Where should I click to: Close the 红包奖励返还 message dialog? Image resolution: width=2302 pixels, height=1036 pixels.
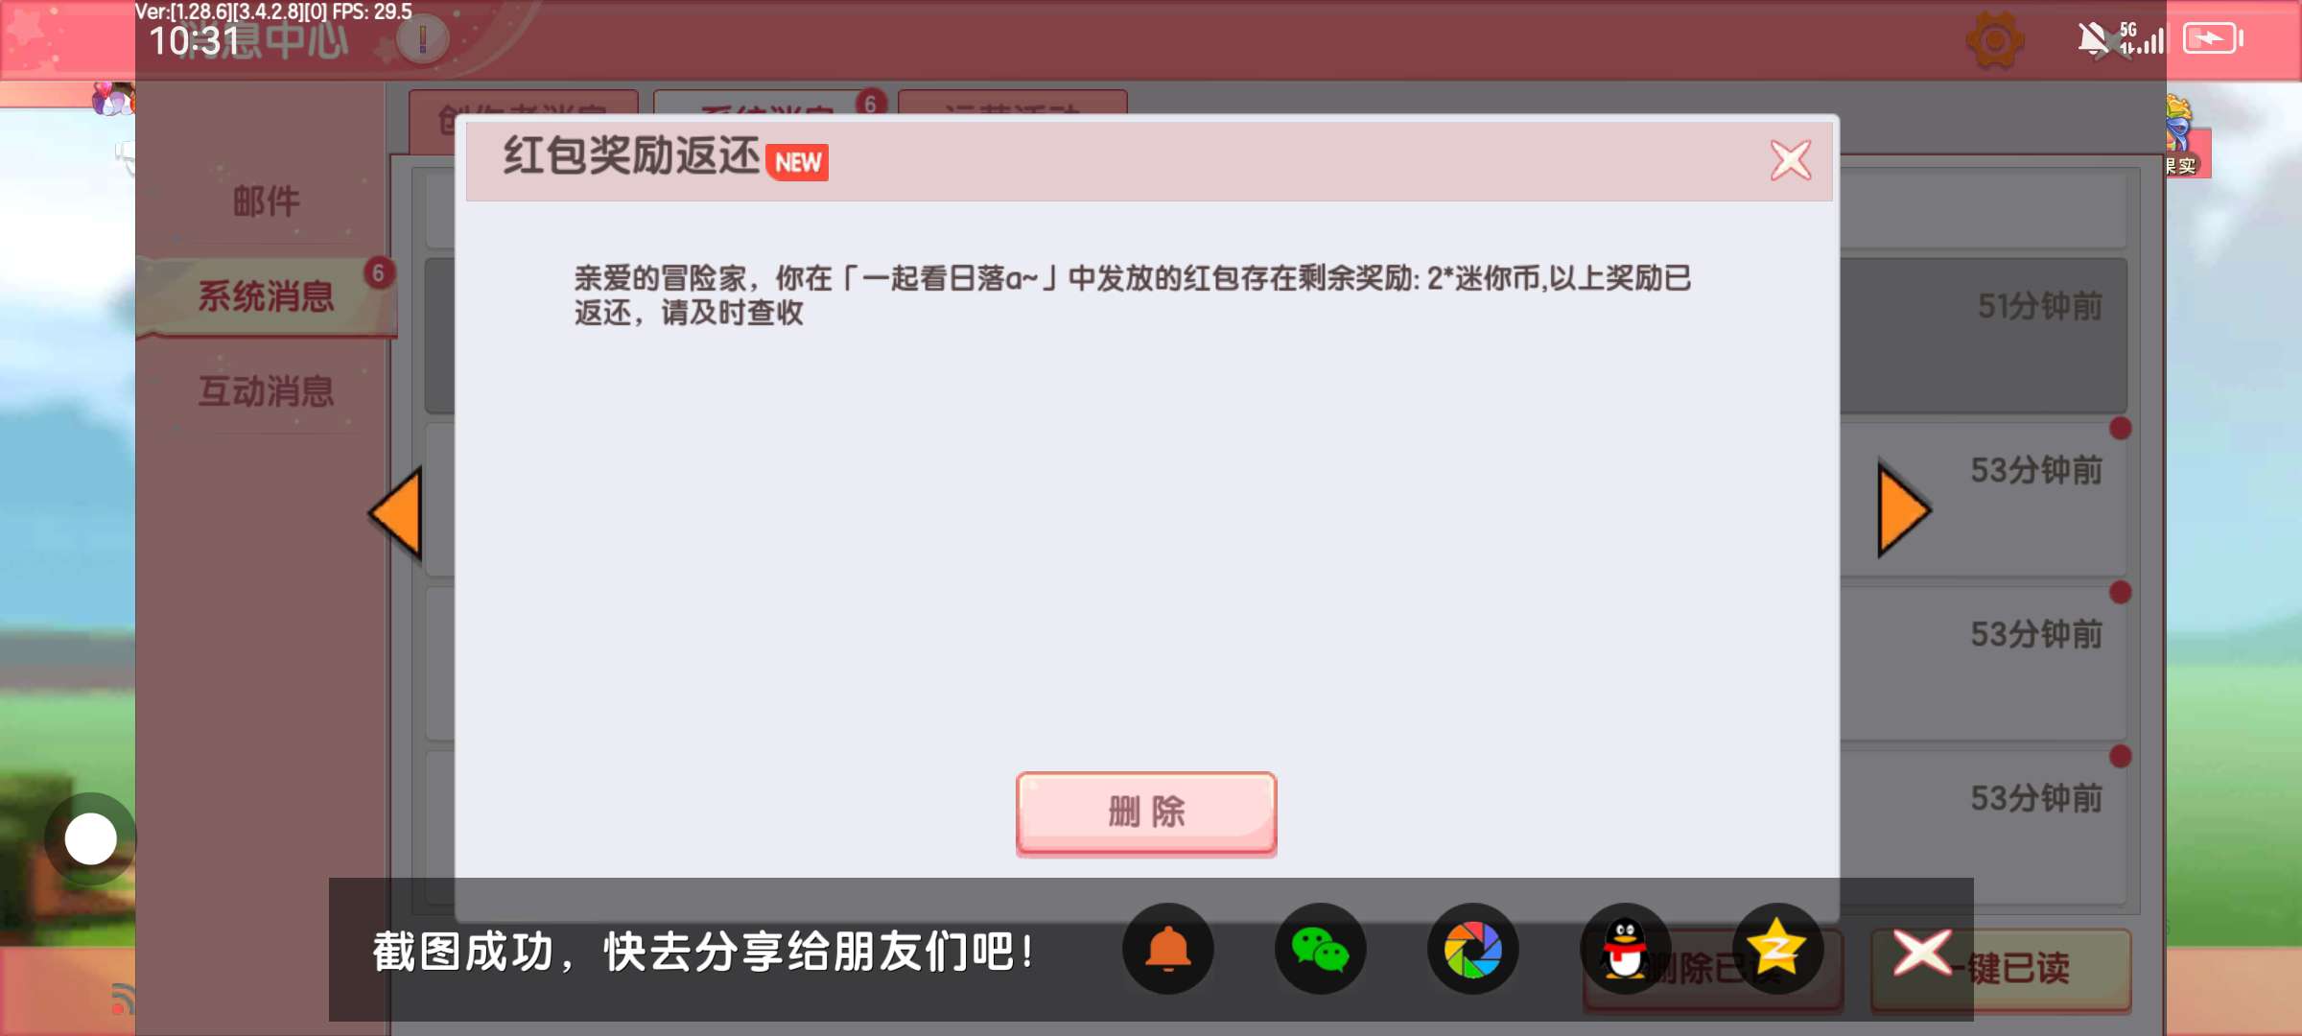coord(1790,160)
